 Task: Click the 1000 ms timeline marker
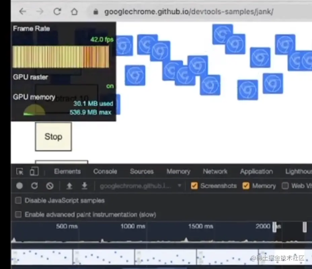pos(133,226)
